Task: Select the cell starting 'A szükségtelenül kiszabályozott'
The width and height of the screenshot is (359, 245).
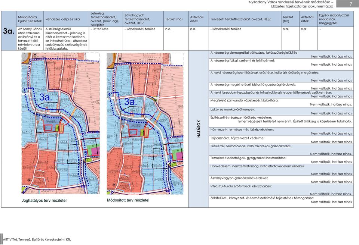Action: click(66, 38)
